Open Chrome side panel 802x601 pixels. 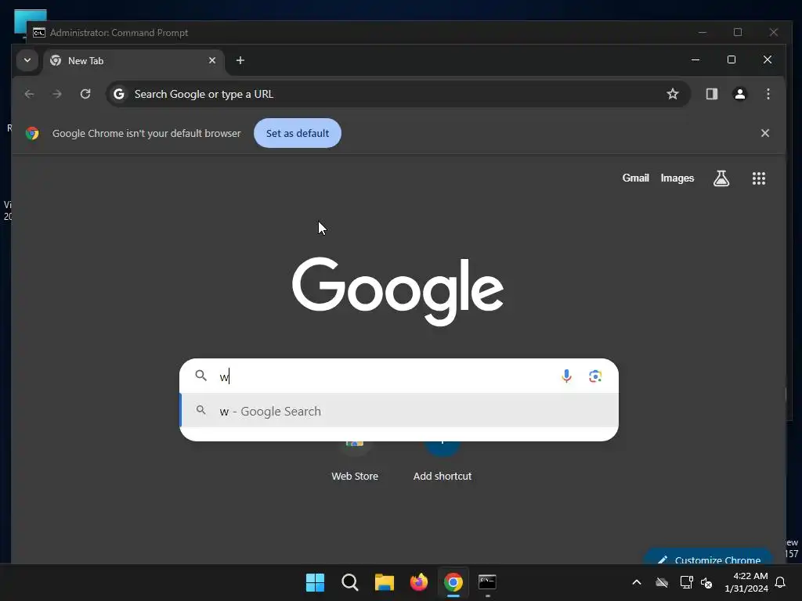click(x=711, y=94)
